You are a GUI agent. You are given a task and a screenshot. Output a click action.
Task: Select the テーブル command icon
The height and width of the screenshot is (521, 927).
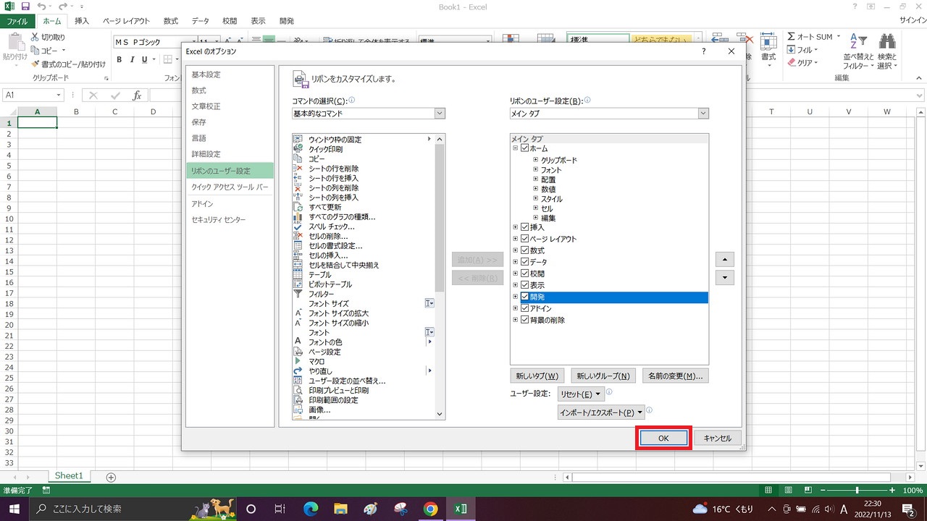pyautogui.click(x=297, y=274)
